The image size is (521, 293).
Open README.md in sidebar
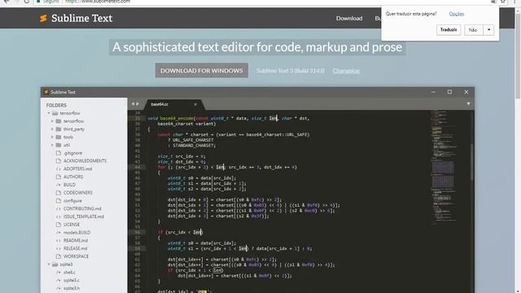click(76, 241)
